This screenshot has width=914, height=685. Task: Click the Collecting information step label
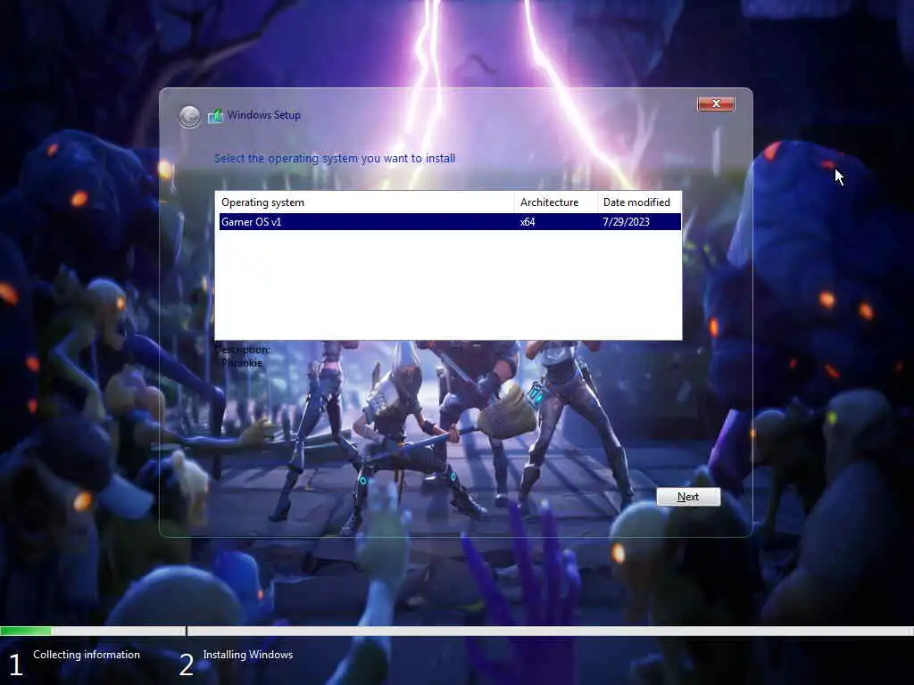tap(87, 655)
